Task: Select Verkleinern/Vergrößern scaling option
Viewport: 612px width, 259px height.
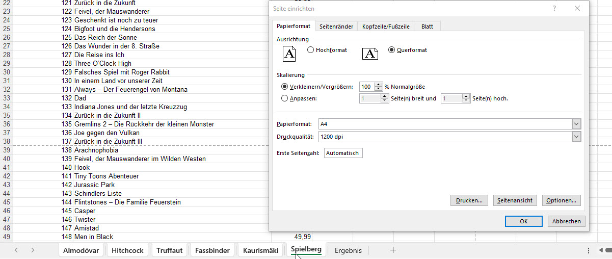Action: coord(284,87)
